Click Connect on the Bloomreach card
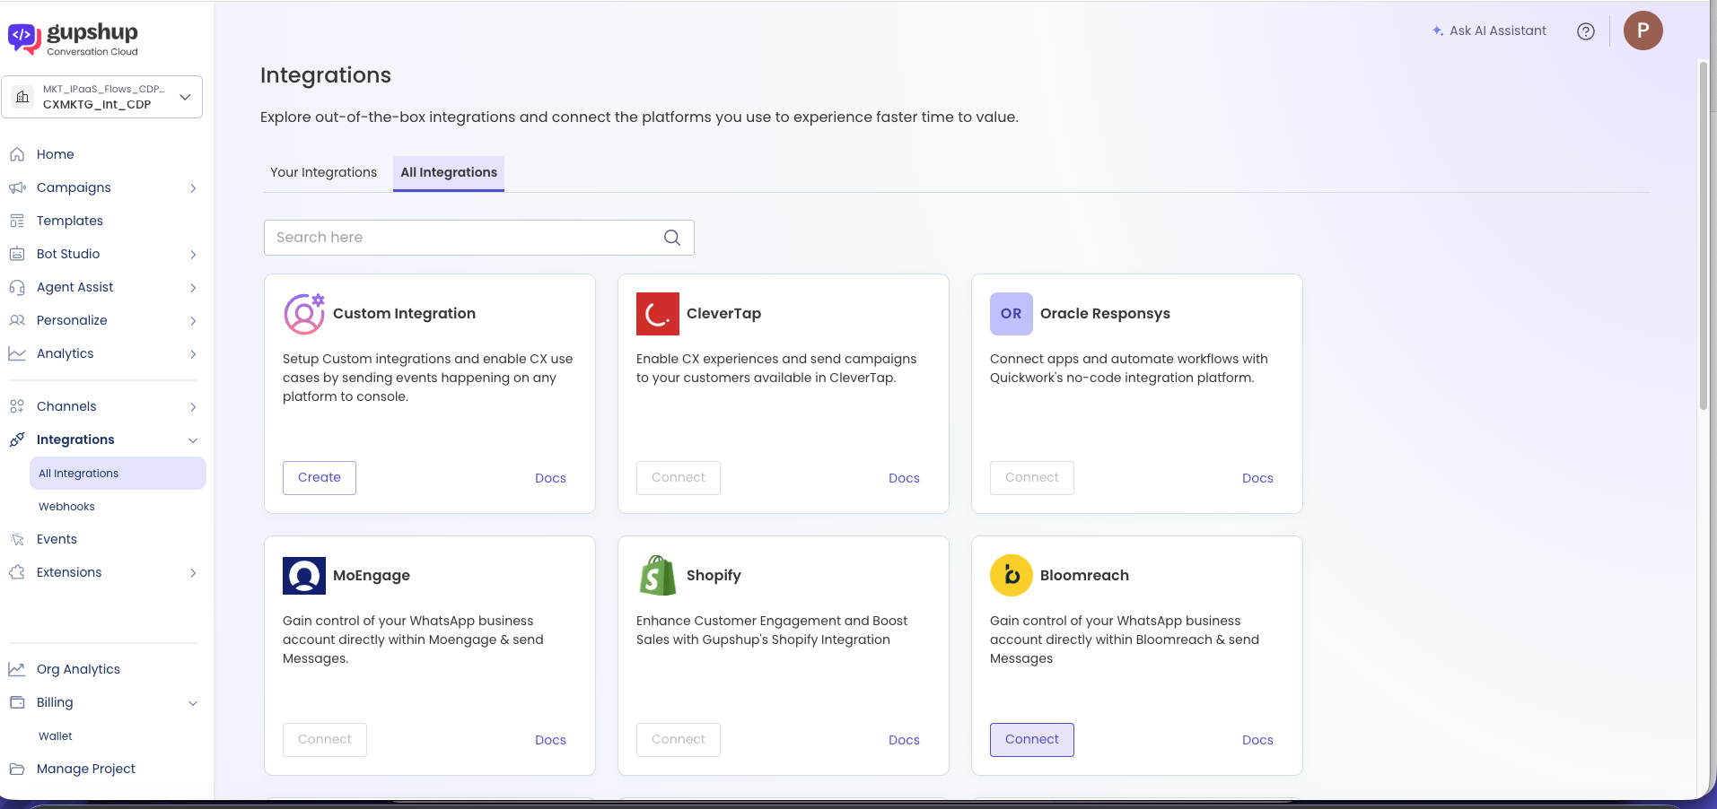The height and width of the screenshot is (809, 1717). (x=1031, y=740)
